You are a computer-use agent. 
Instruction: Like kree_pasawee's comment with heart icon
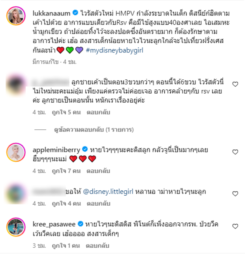[x=235, y=226]
